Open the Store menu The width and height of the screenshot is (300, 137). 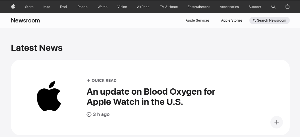coord(29,7)
